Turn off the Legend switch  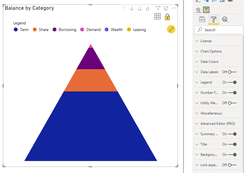(232, 82)
